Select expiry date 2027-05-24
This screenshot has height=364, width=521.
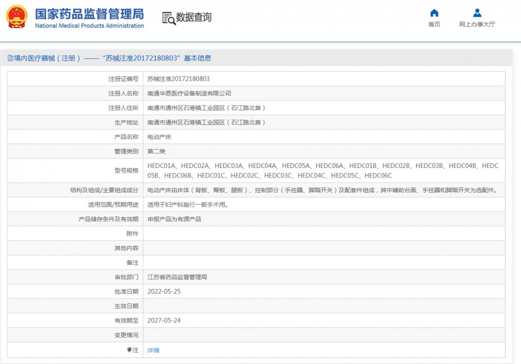pyautogui.click(x=164, y=321)
